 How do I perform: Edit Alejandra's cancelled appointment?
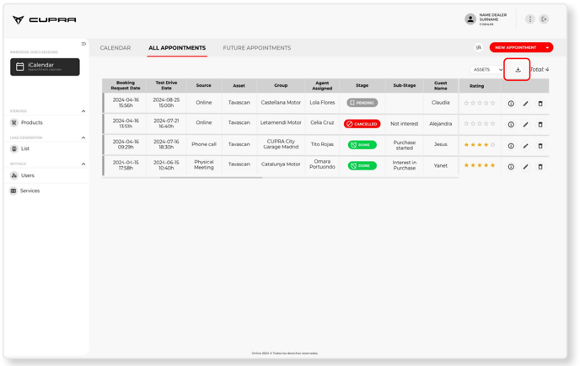click(x=525, y=125)
